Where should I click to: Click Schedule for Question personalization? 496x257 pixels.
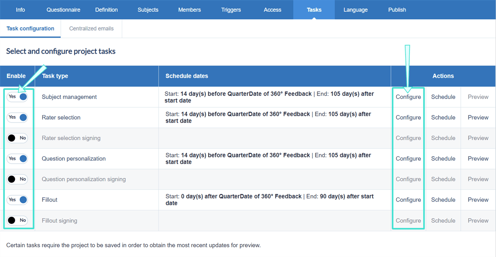443,159
